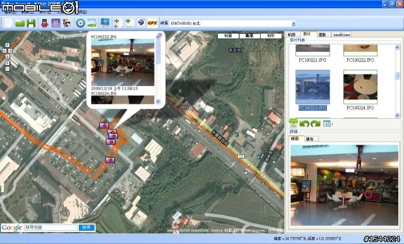Screen dimensions: 404x244
Task: Switch to the thumbnail preview tab (縮圖)
Action: tap(296, 138)
